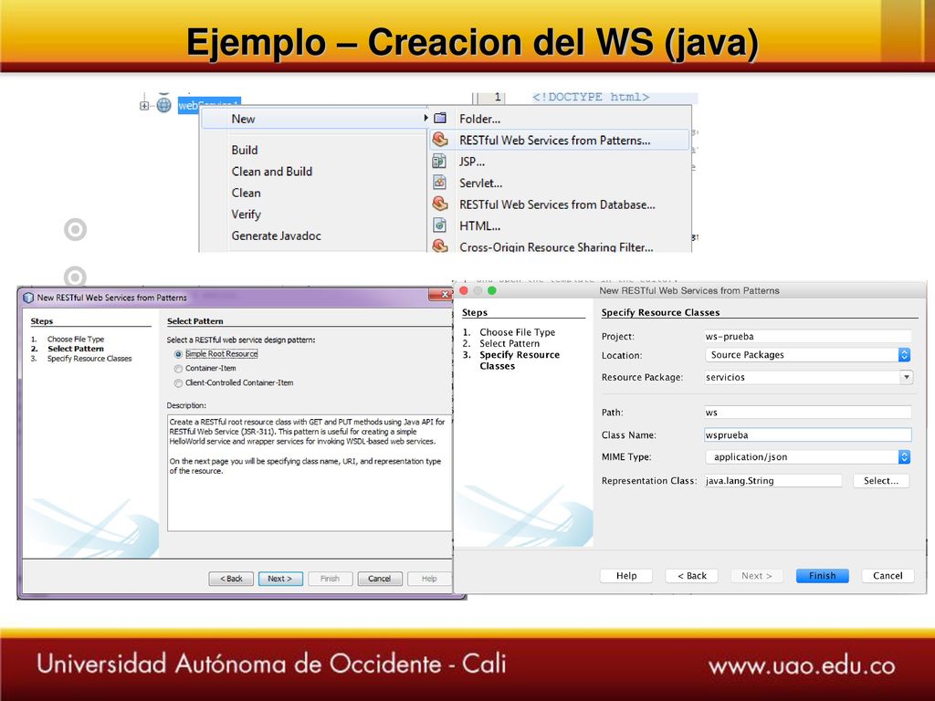Click the Folder icon in New submenu
This screenshot has height=701, width=935.
[x=440, y=118]
